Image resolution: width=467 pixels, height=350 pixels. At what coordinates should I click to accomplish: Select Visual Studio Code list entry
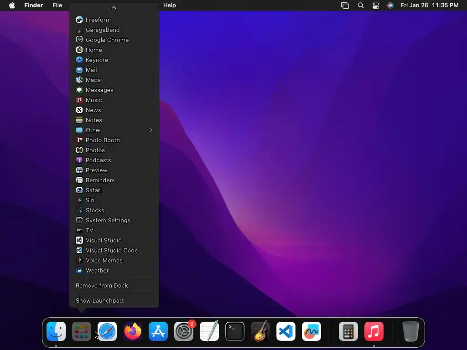[114, 250]
